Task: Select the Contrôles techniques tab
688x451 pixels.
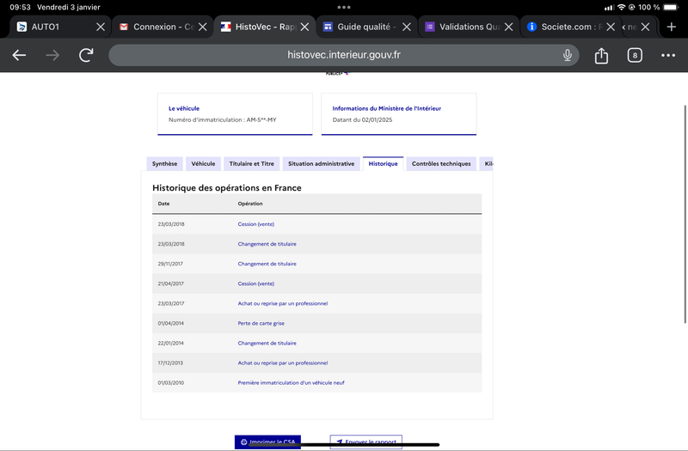Action: point(441,163)
